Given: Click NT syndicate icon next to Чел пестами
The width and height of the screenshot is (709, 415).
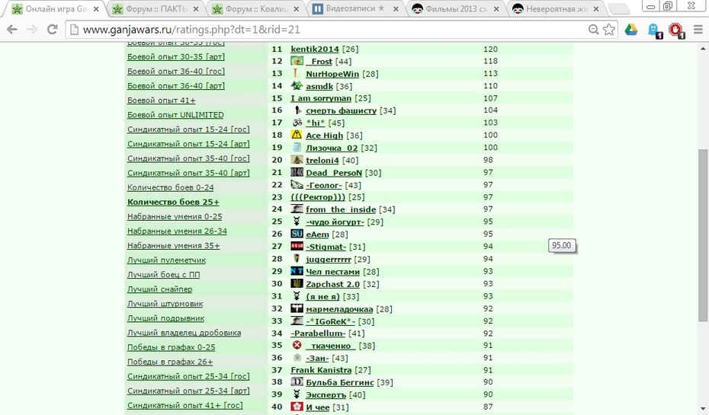Looking at the screenshot, I should [x=297, y=271].
